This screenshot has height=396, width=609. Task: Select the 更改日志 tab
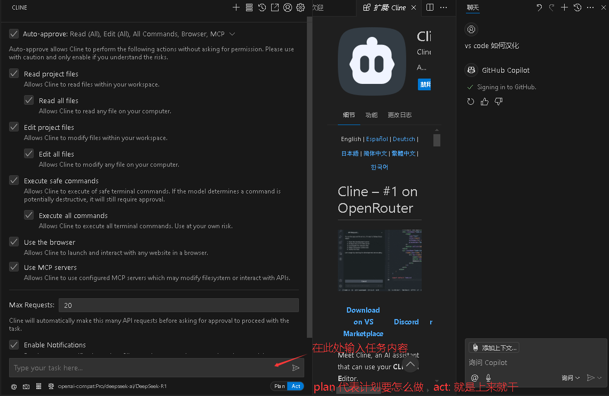click(400, 115)
